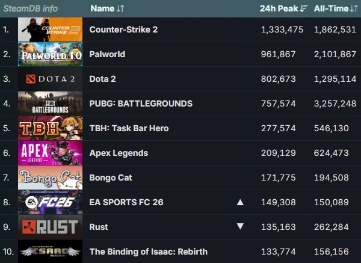
Task: Click the Dota 2 logo image
Action: pyautogui.click(x=50, y=79)
